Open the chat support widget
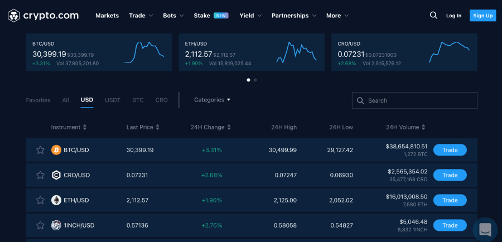 485,229
